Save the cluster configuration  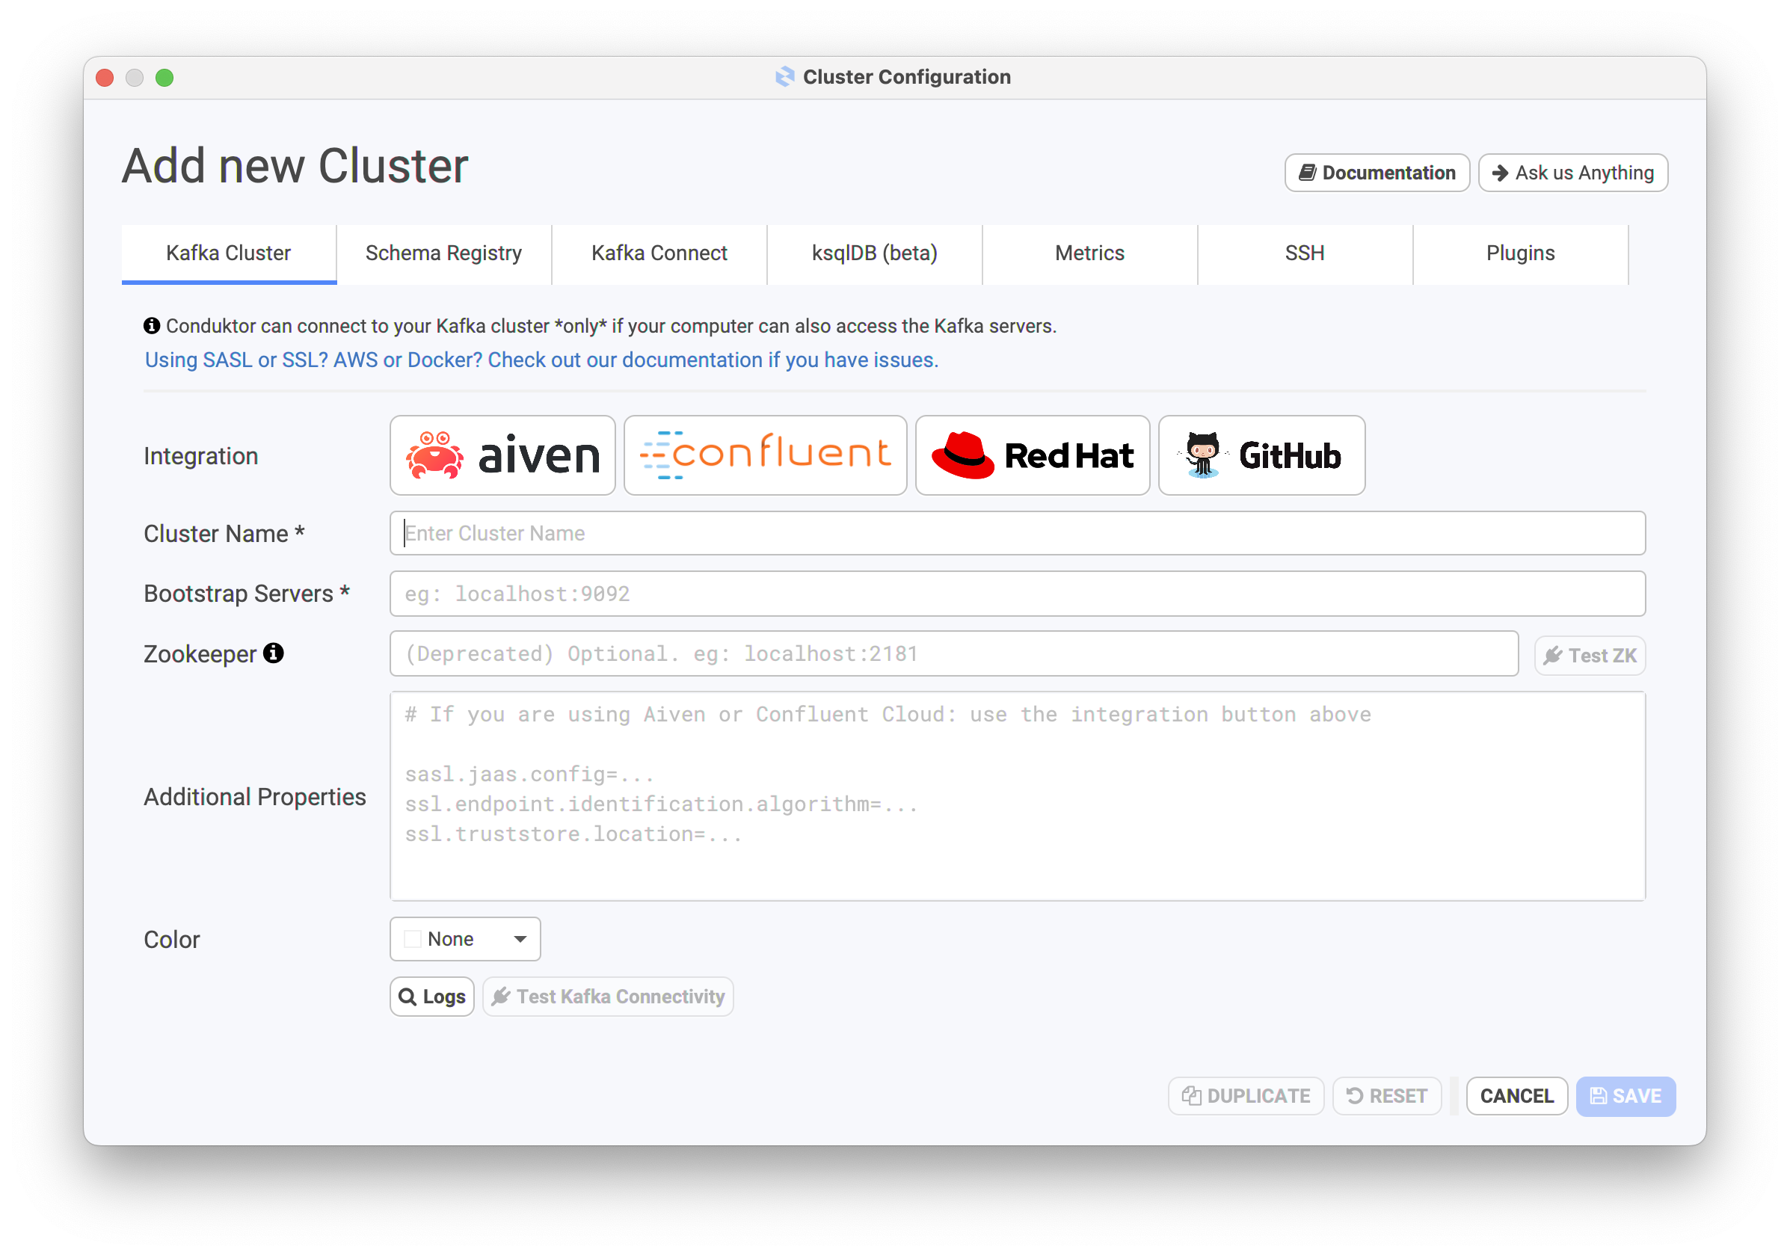pyautogui.click(x=1626, y=1096)
